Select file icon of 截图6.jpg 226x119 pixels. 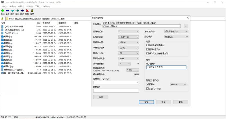coord(2,53)
